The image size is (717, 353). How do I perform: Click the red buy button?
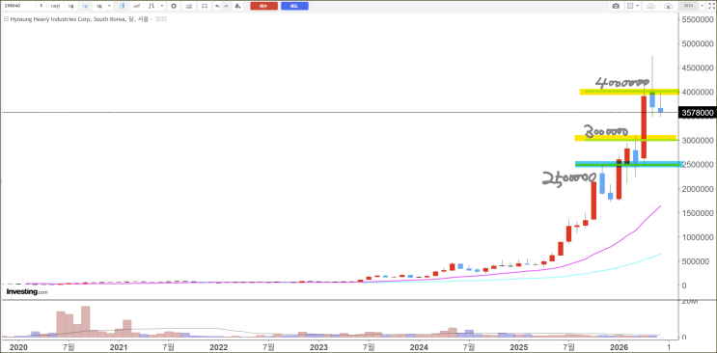tap(263, 6)
